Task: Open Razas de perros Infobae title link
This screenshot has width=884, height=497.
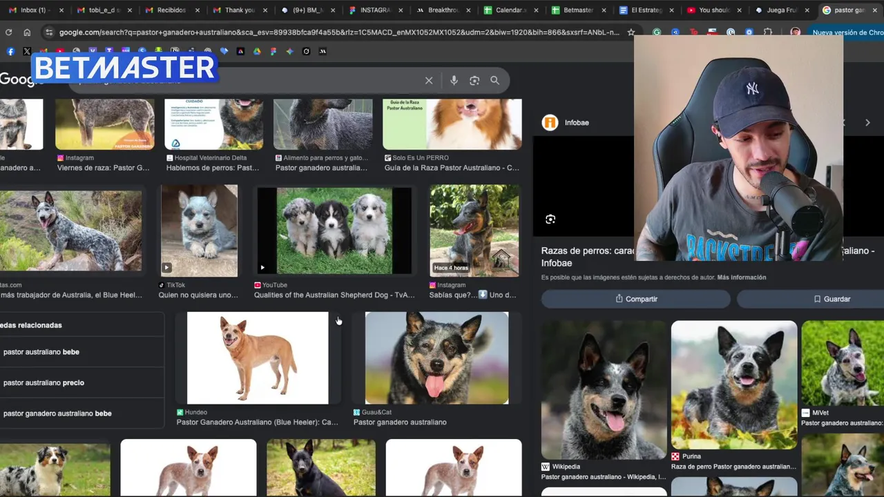Action: [587, 257]
